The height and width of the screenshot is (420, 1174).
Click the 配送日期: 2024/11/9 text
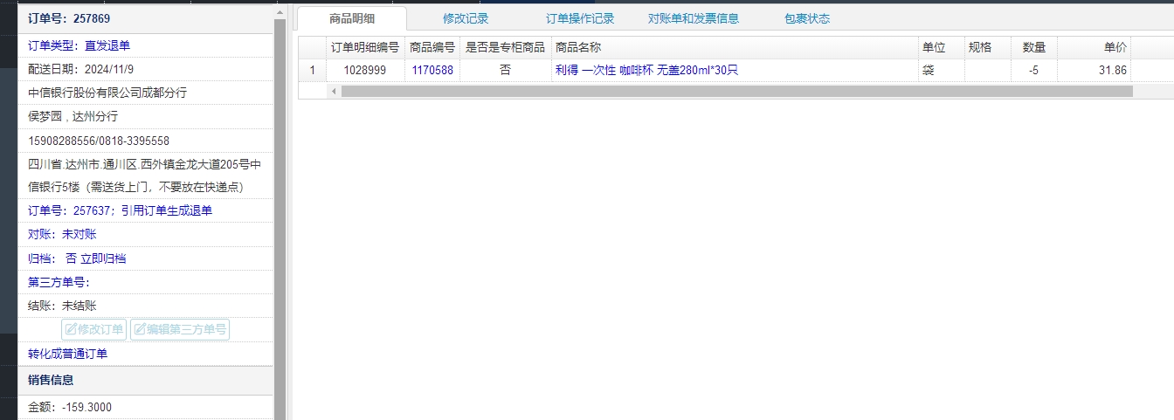[x=83, y=69]
